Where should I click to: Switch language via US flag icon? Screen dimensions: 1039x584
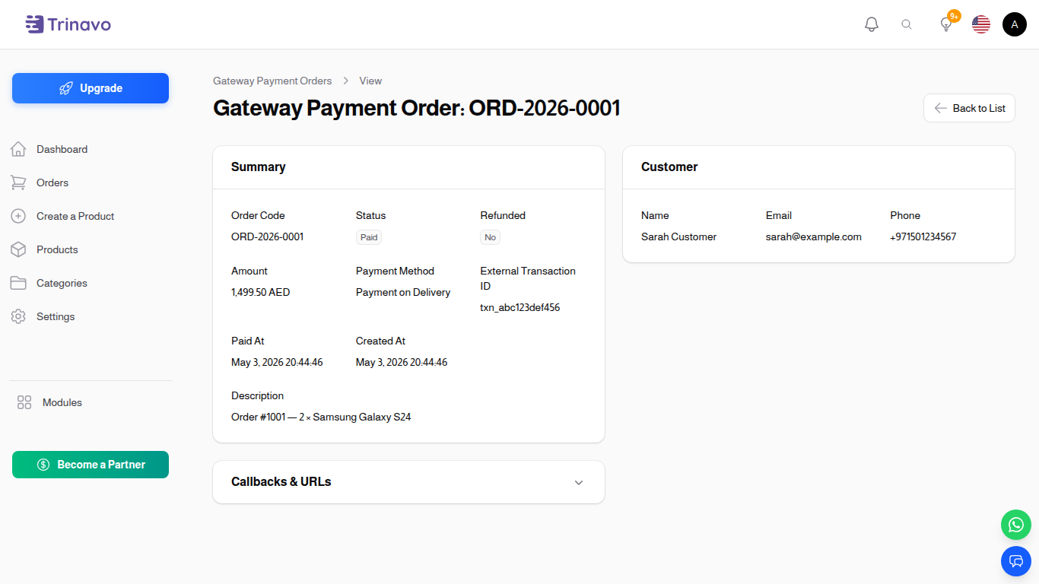pyautogui.click(x=981, y=24)
